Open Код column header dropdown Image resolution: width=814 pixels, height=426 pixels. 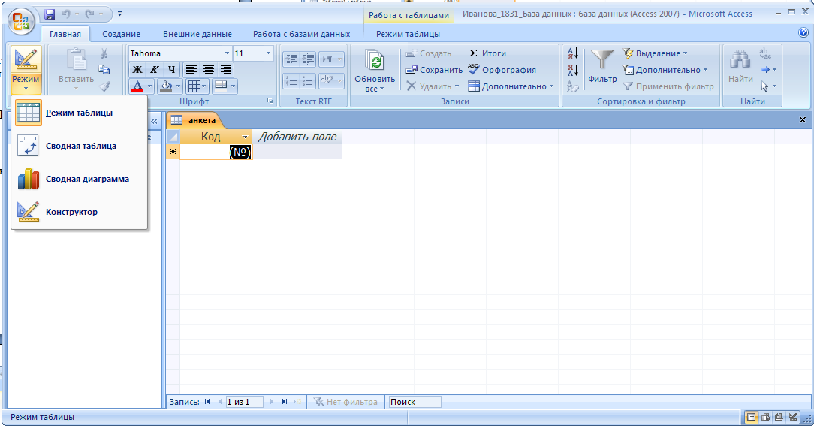tap(245, 137)
